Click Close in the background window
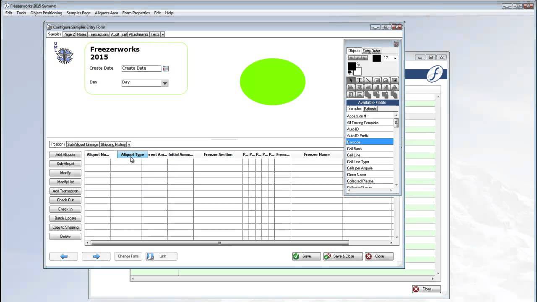Viewport: 537px width, 302px height. pos(426,289)
